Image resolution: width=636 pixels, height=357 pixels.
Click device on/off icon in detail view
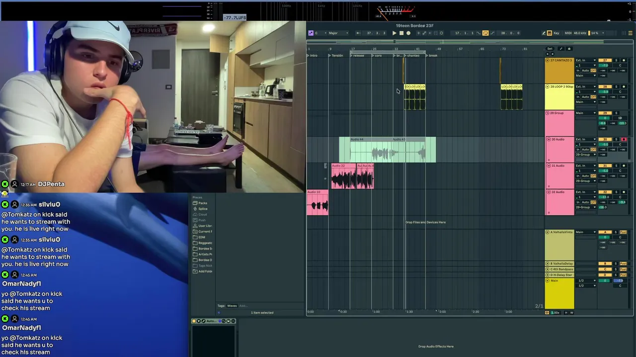pos(195,321)
